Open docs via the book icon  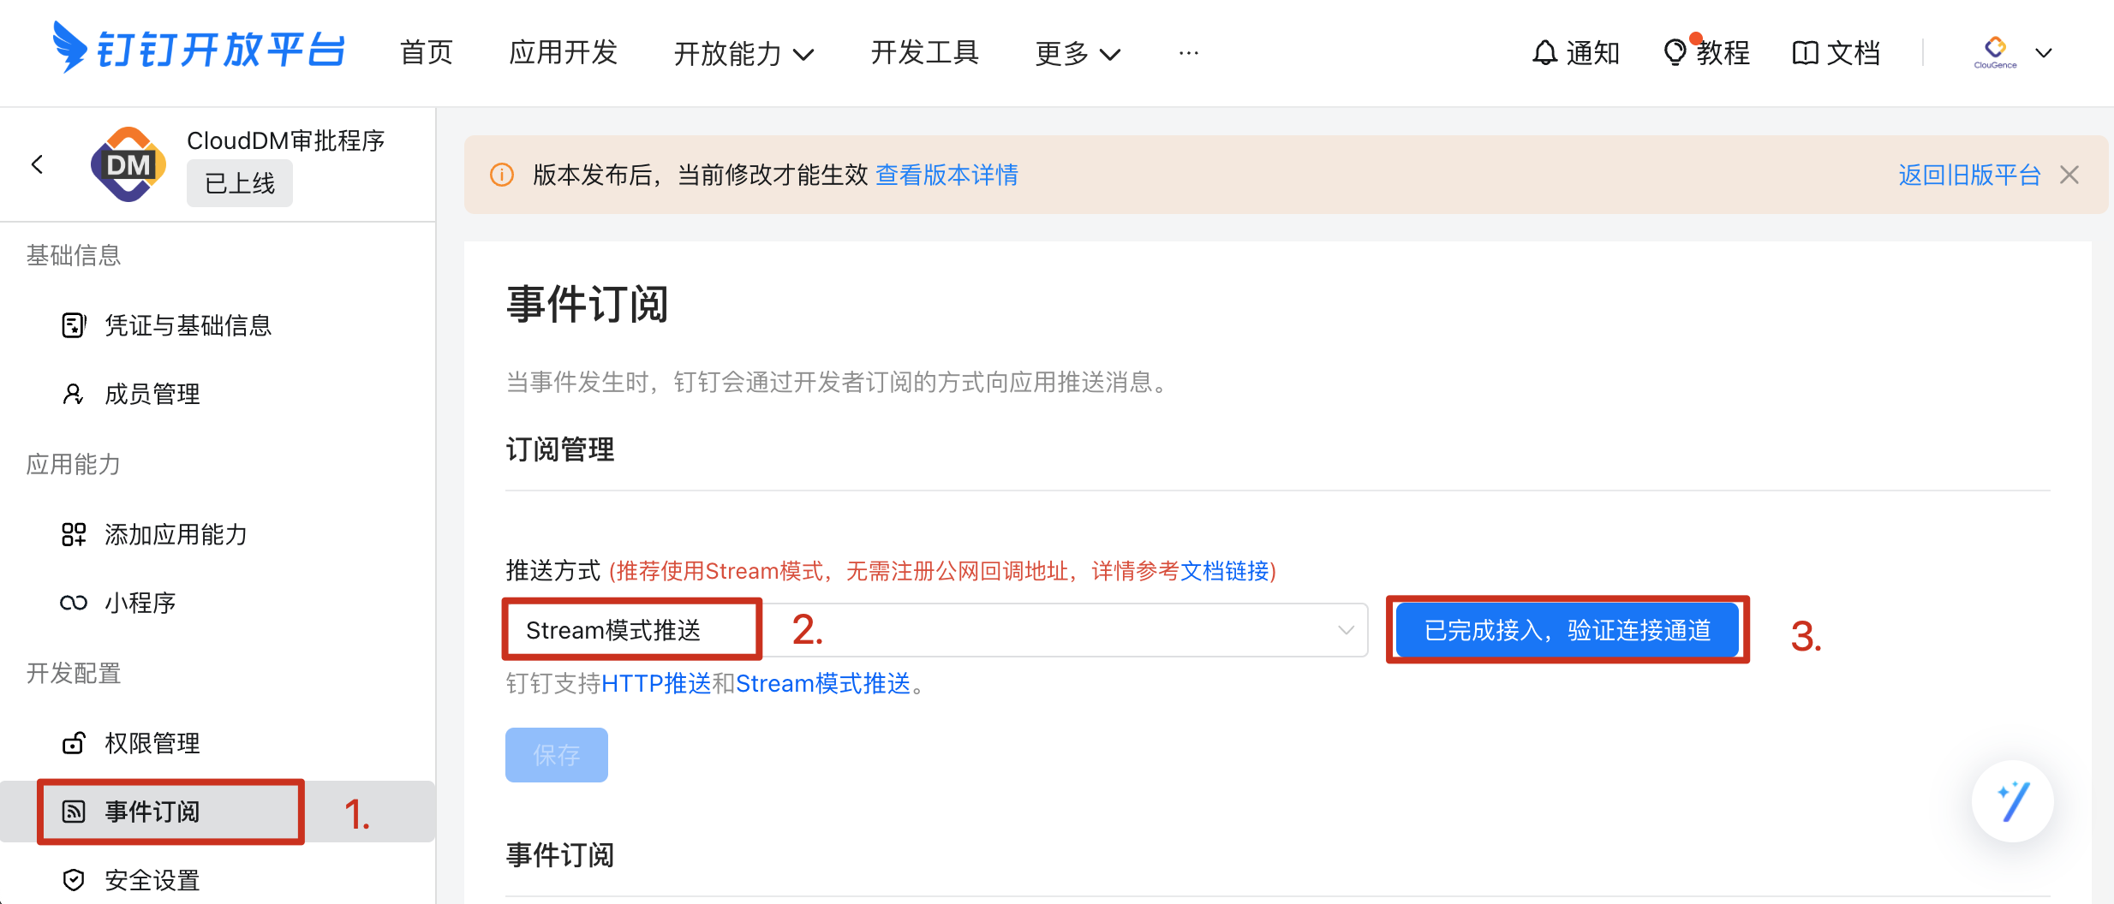[x=1805, y=53]
